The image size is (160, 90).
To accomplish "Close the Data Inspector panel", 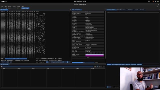I will pos(105,10).
